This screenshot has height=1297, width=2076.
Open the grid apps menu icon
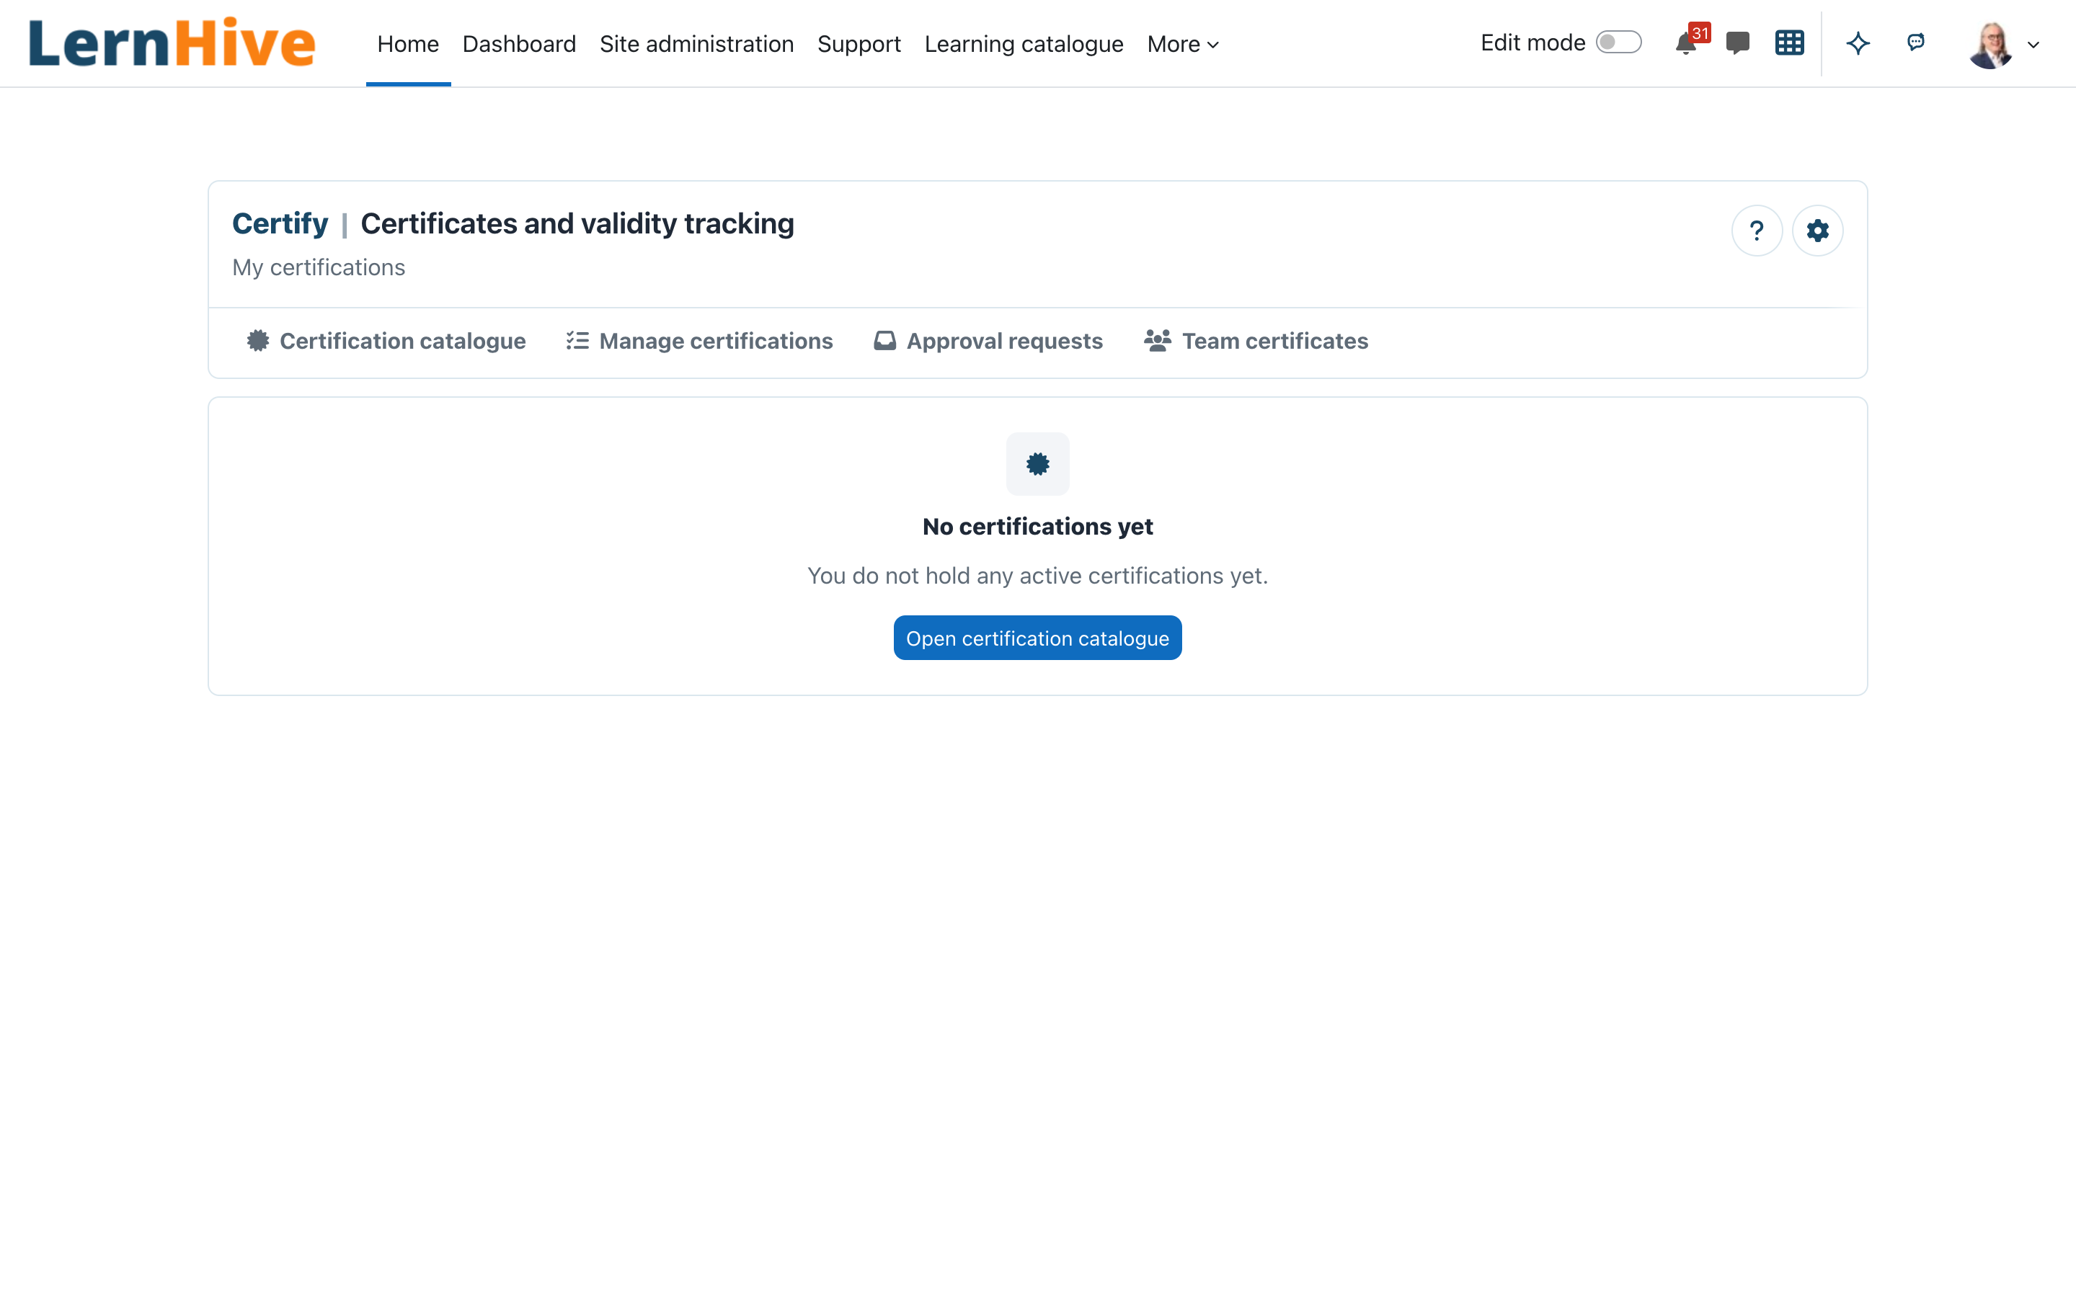pyautogui.click(x=1790, y=43)
